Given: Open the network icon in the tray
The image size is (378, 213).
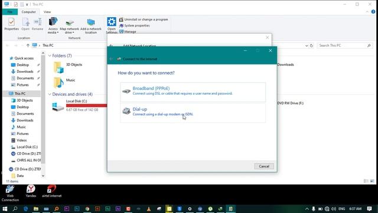Looking at the screenshot, I should (327, 209).
